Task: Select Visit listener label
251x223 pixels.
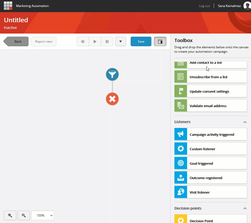Action: pyautogui.click(x=200, y=192)
